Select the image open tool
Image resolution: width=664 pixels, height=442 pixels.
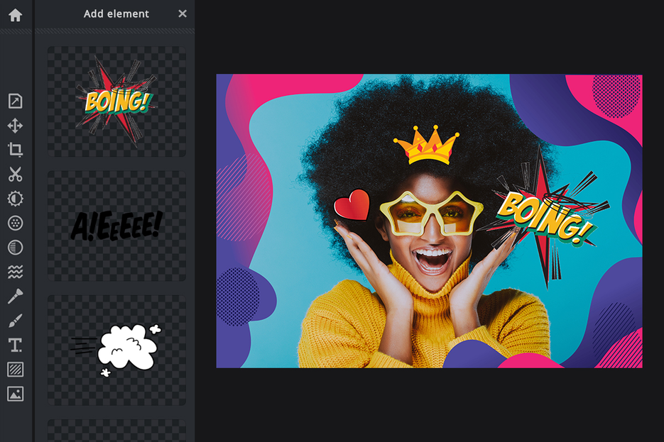click(16, 101)
